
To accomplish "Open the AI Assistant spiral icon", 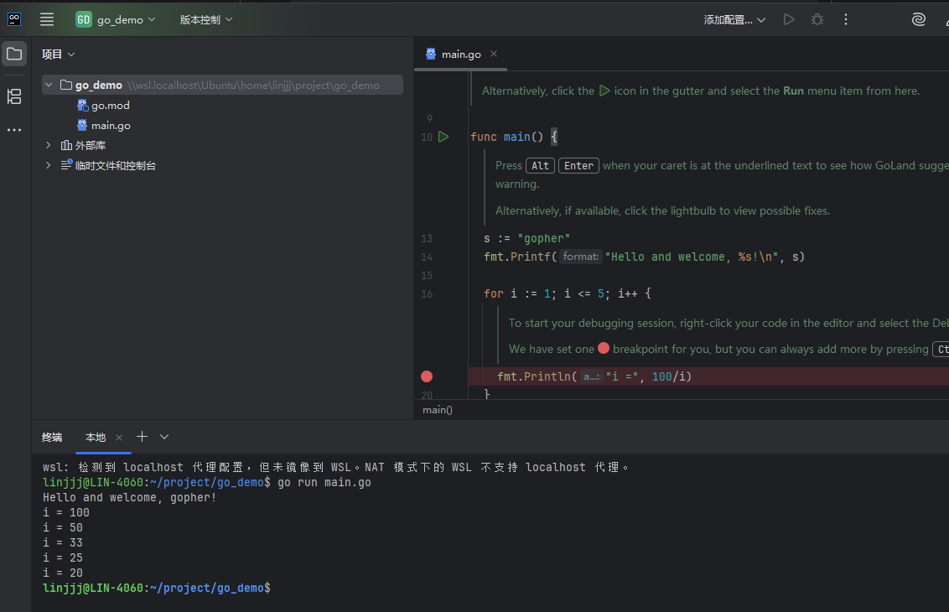I will pos(919,19).
